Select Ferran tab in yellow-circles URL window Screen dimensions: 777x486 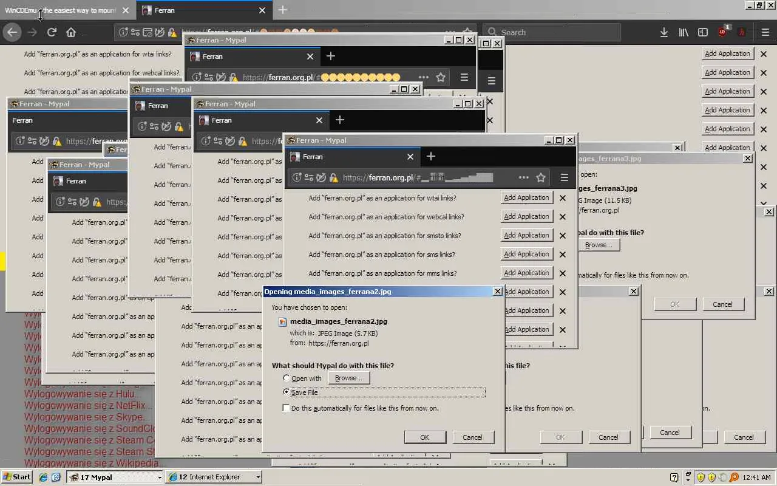(x=253, y=56)
